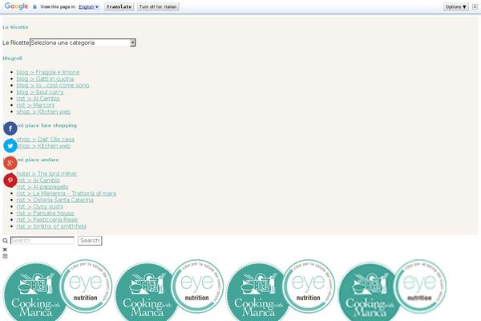Open the English language dropdown
The height and width of the screenshot is (321, 481).
89,6
